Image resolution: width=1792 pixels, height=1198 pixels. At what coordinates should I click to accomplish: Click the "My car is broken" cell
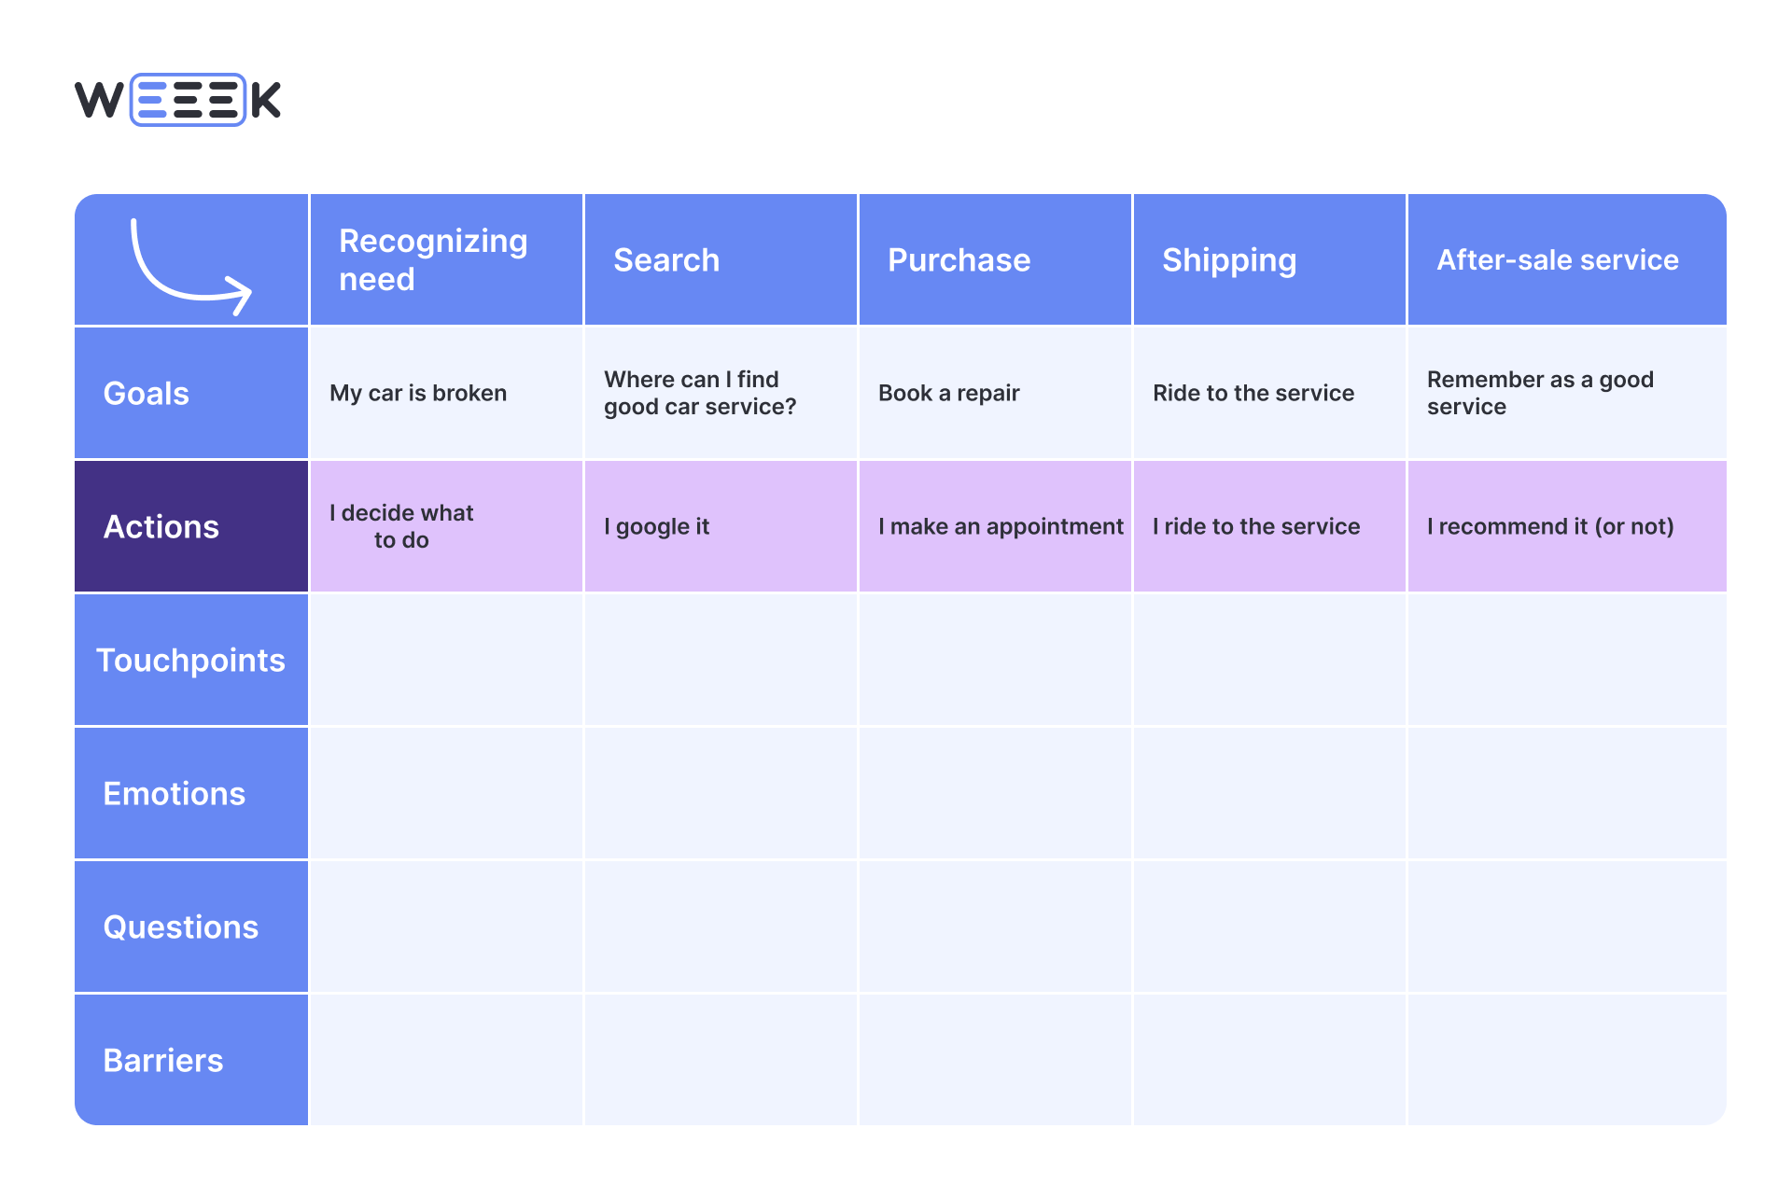click(x=418, y=394)
